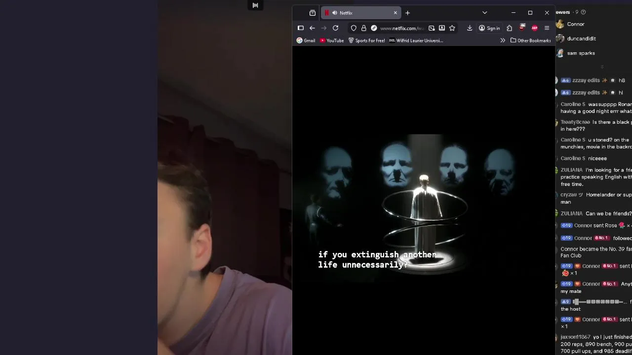Switch to the Netflix browser tab
632x355 pixels.
coord(360,13)
